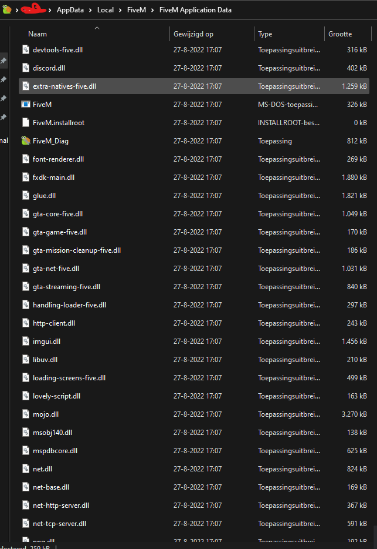The width and height of the screenshot is (377, 549).
Task: Click the gta-game-five.dll file icon
Action: click(26, 232)
